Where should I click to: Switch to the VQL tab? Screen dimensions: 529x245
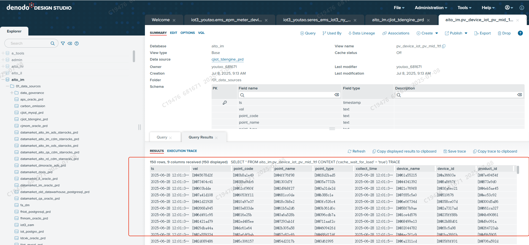[201, 33]
